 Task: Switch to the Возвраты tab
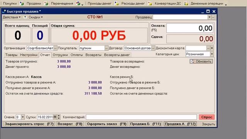(x=93, y=55)
